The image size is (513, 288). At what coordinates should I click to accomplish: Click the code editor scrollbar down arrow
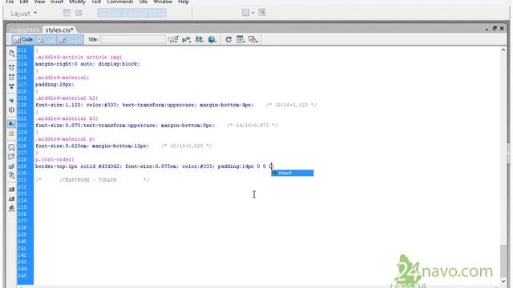click(503, 281)
